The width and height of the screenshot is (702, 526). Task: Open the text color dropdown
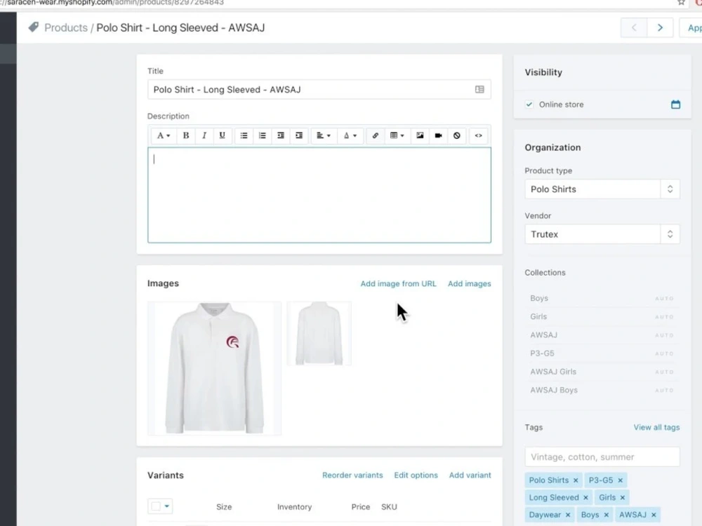[350, 135]
